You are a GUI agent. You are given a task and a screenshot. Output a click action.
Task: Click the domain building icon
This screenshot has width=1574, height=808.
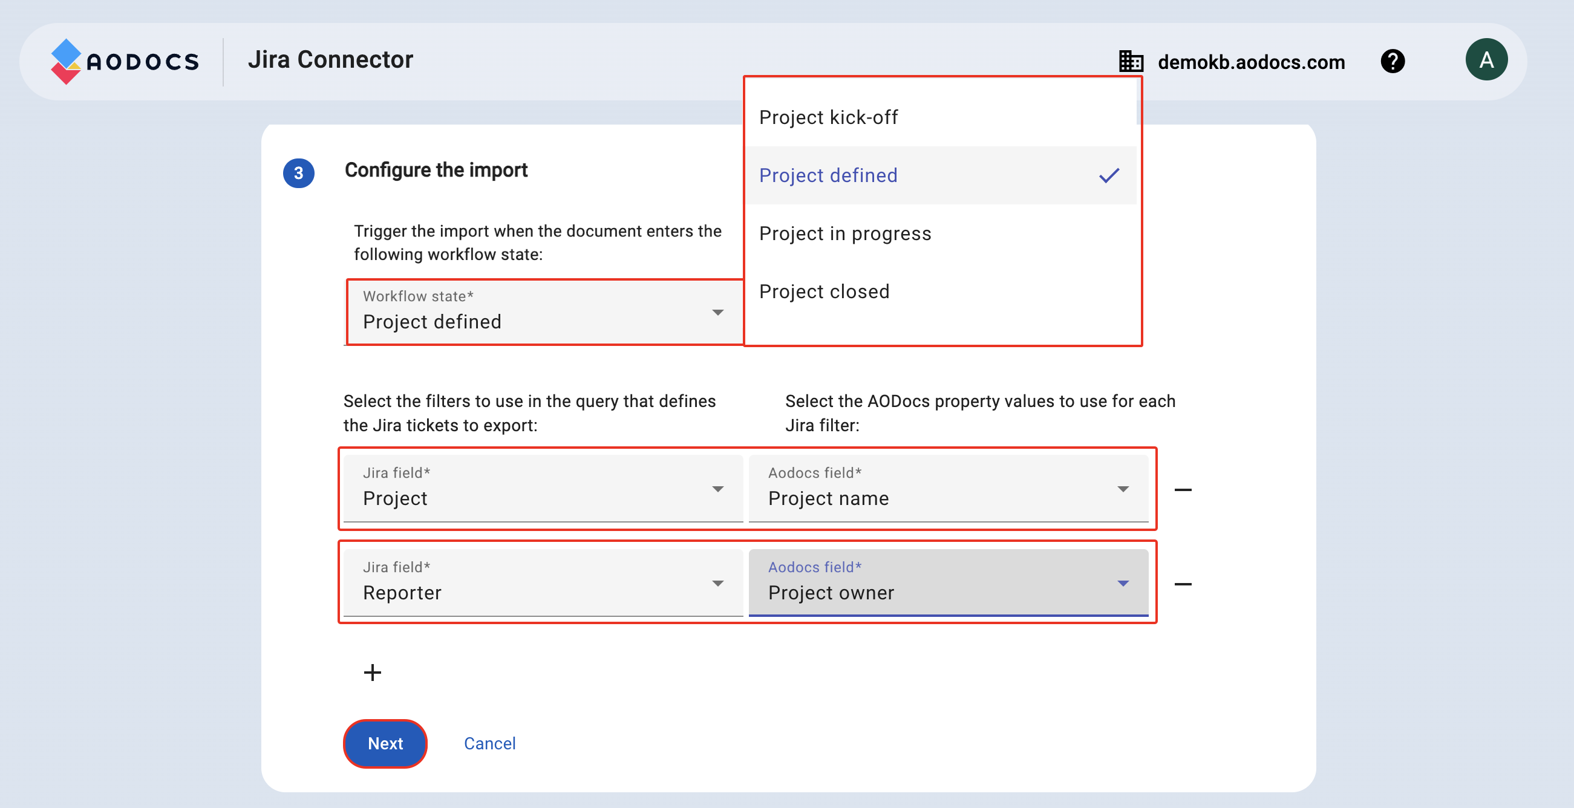[x=1131, y=62]
